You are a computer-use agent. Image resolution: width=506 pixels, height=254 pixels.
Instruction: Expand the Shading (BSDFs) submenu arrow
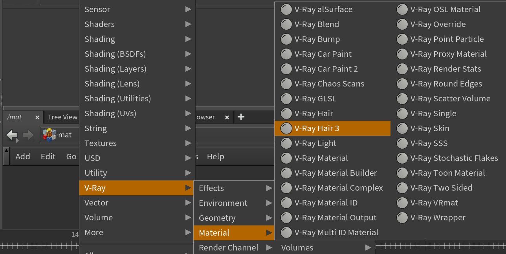coord(189,54)
